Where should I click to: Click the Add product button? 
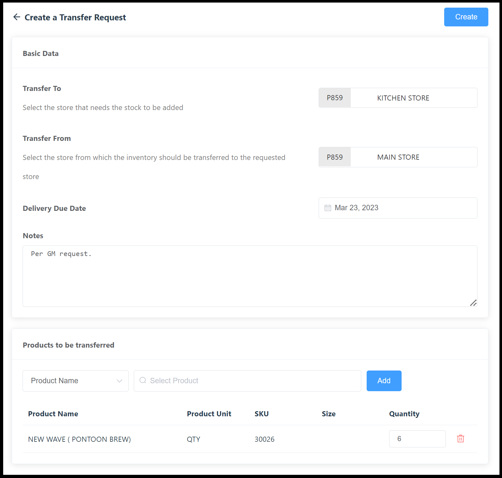click(x=383, y=381)
